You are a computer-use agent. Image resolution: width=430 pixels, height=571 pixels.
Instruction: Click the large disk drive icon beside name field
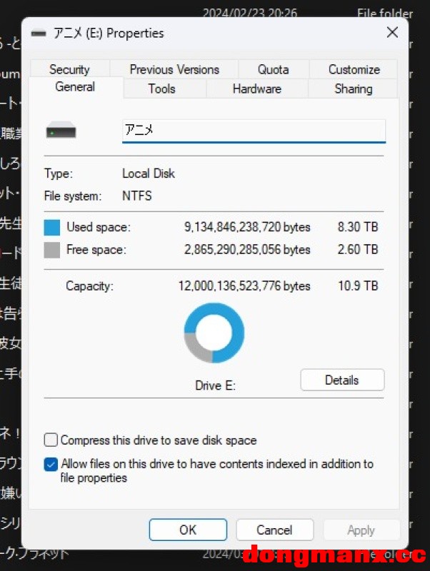pos(61,132)
